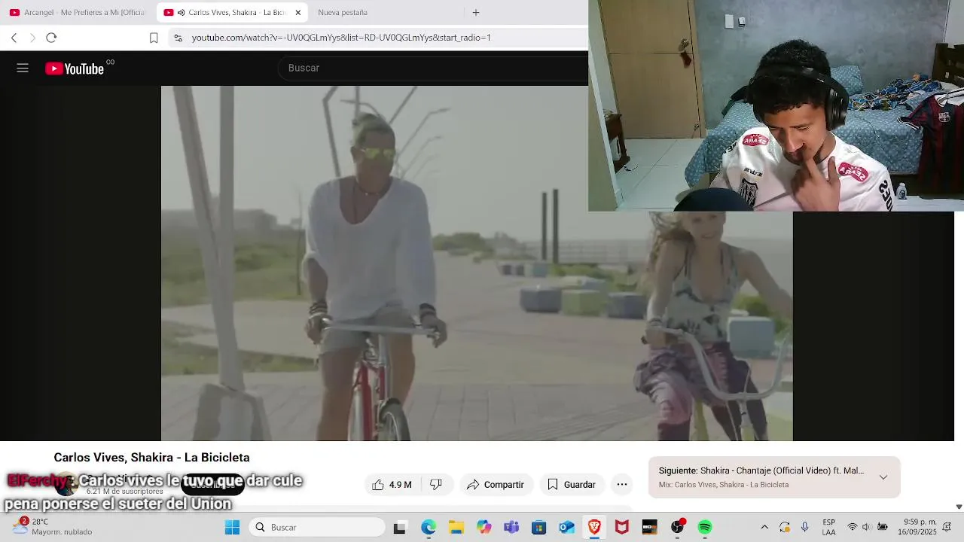Image resolution: width=964 pixels, height=542 pixels.
Task: Go forward in browser history
Action: pyautogui.click(x=32, y=38)
